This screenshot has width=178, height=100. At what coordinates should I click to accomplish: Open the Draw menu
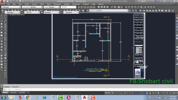pos(49,4)
